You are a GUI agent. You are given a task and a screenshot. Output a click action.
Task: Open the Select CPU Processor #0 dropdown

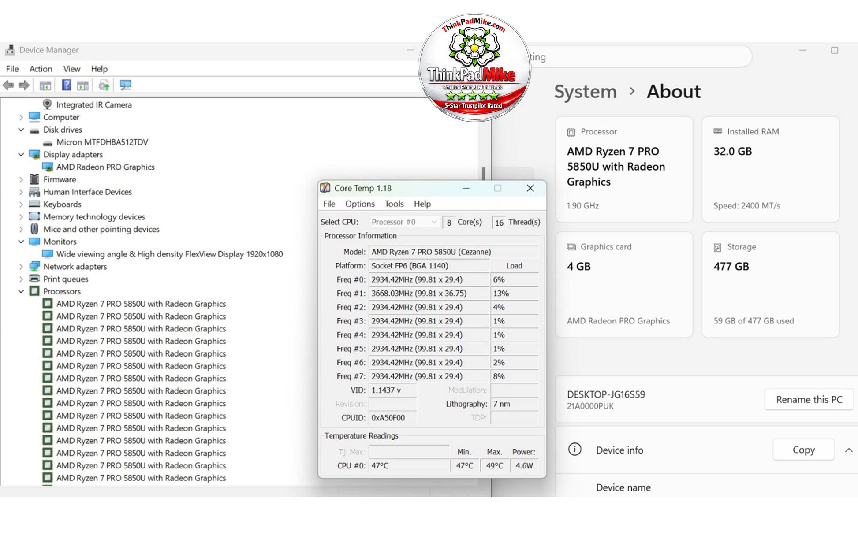coord(403,222)
